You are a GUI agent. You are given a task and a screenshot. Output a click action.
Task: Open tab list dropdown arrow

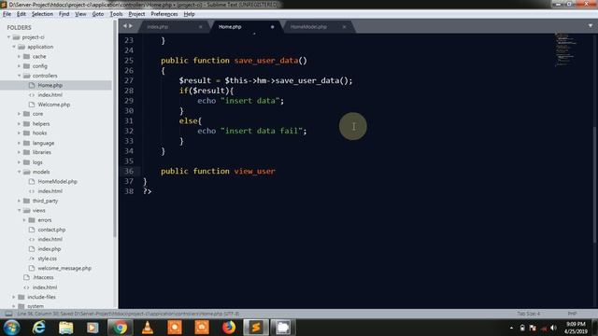591,26
